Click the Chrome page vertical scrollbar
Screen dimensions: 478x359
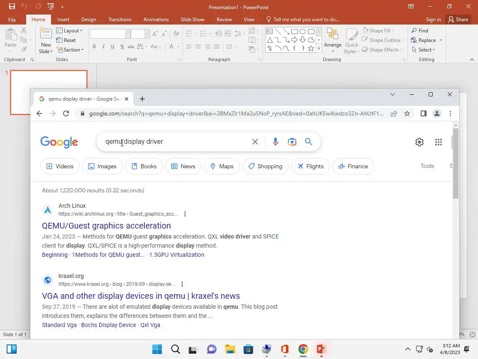pyautogui.click(x=456, y=164)
